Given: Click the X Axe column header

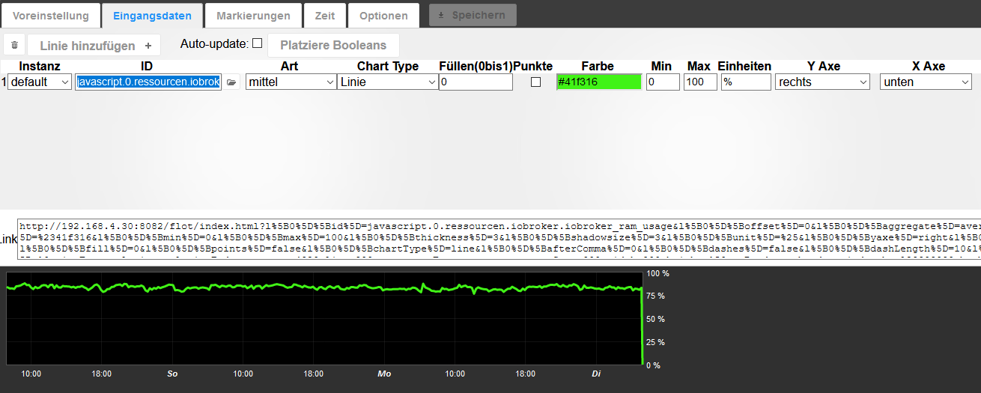Looking at the screenshot, I should coord(929,67).
